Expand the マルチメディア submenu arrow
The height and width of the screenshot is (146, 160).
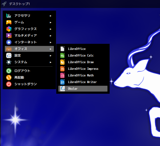(x=50, y=36)
